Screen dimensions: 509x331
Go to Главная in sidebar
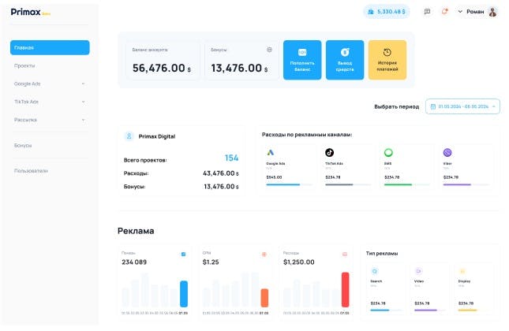pyautogui.click(x=50, y=47)
